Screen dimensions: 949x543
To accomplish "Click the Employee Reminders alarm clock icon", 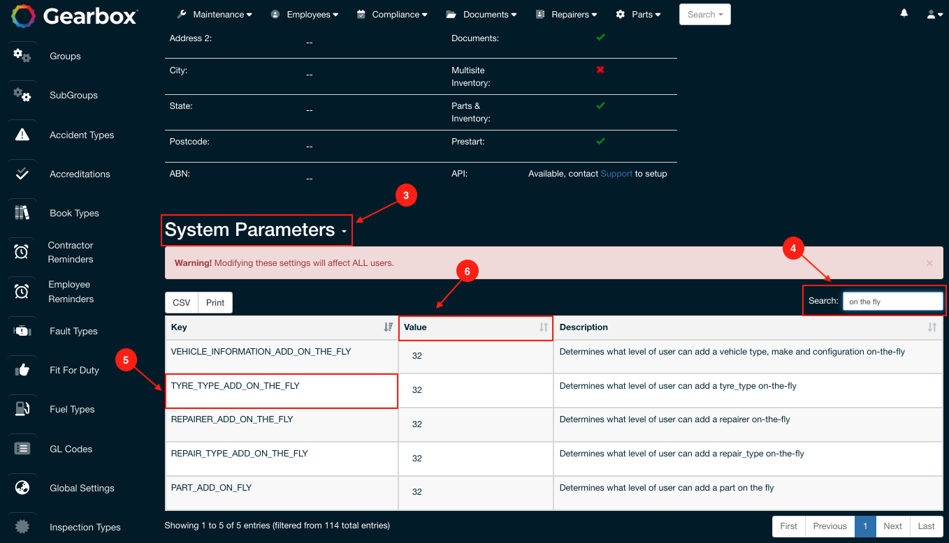I will [22, 291].
